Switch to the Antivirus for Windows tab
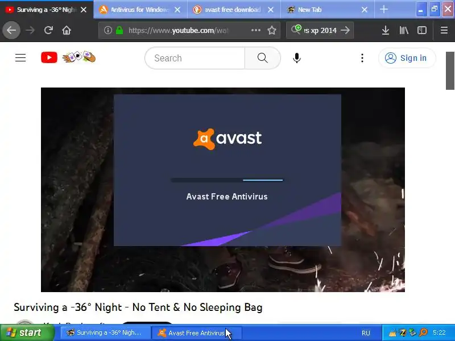 (x=139, y=10)
